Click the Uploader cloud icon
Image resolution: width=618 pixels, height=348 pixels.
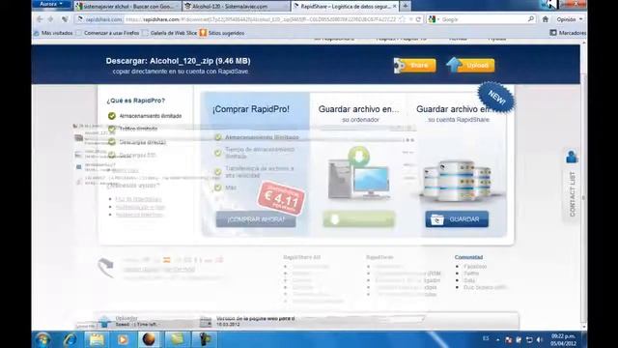click(x=104, y=322)
